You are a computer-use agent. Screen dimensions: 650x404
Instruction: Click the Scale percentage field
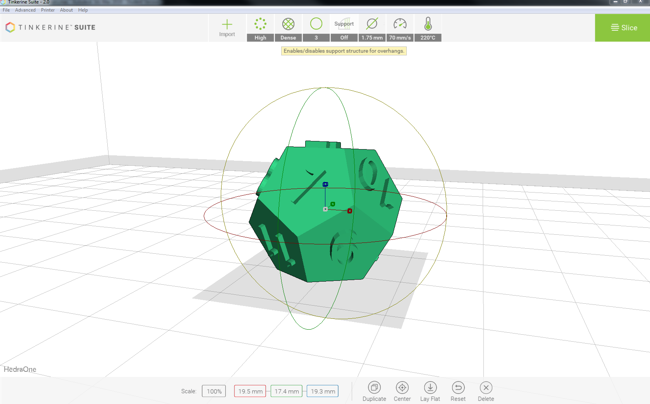[214, 391]
